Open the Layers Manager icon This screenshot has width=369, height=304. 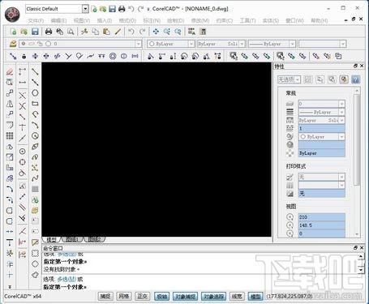[x=13, y=44]
